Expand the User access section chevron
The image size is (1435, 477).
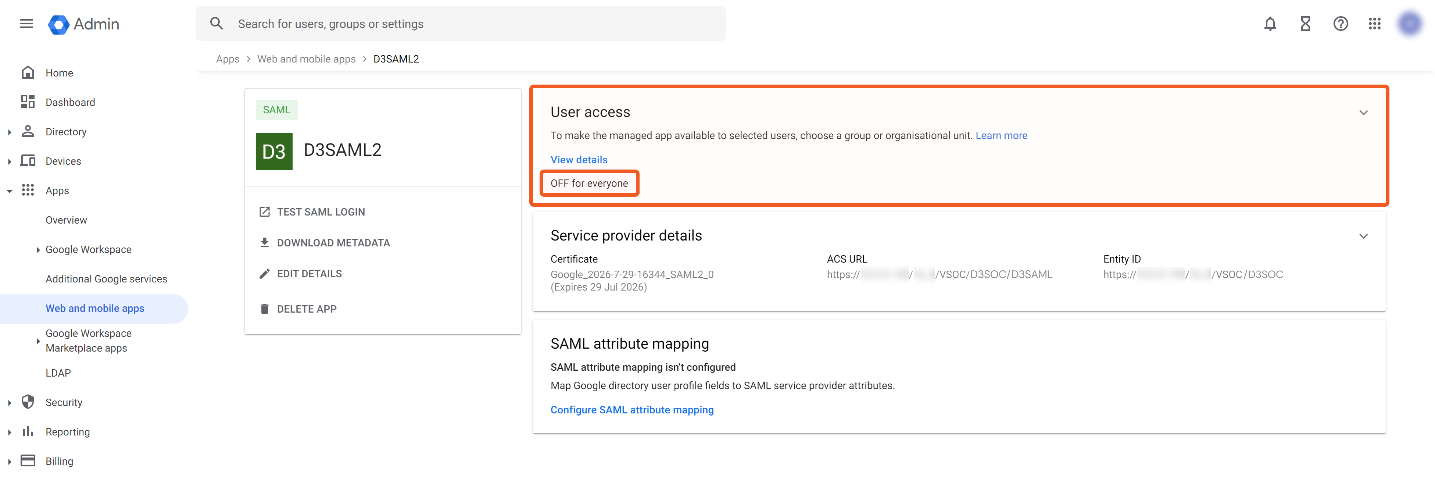1363,113
